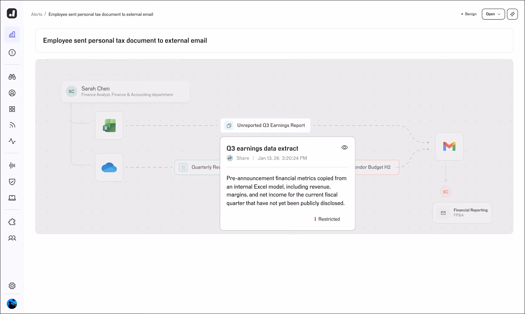Click the Share label in popup
The width and height of the screenshot is (525, 314).
243,158
